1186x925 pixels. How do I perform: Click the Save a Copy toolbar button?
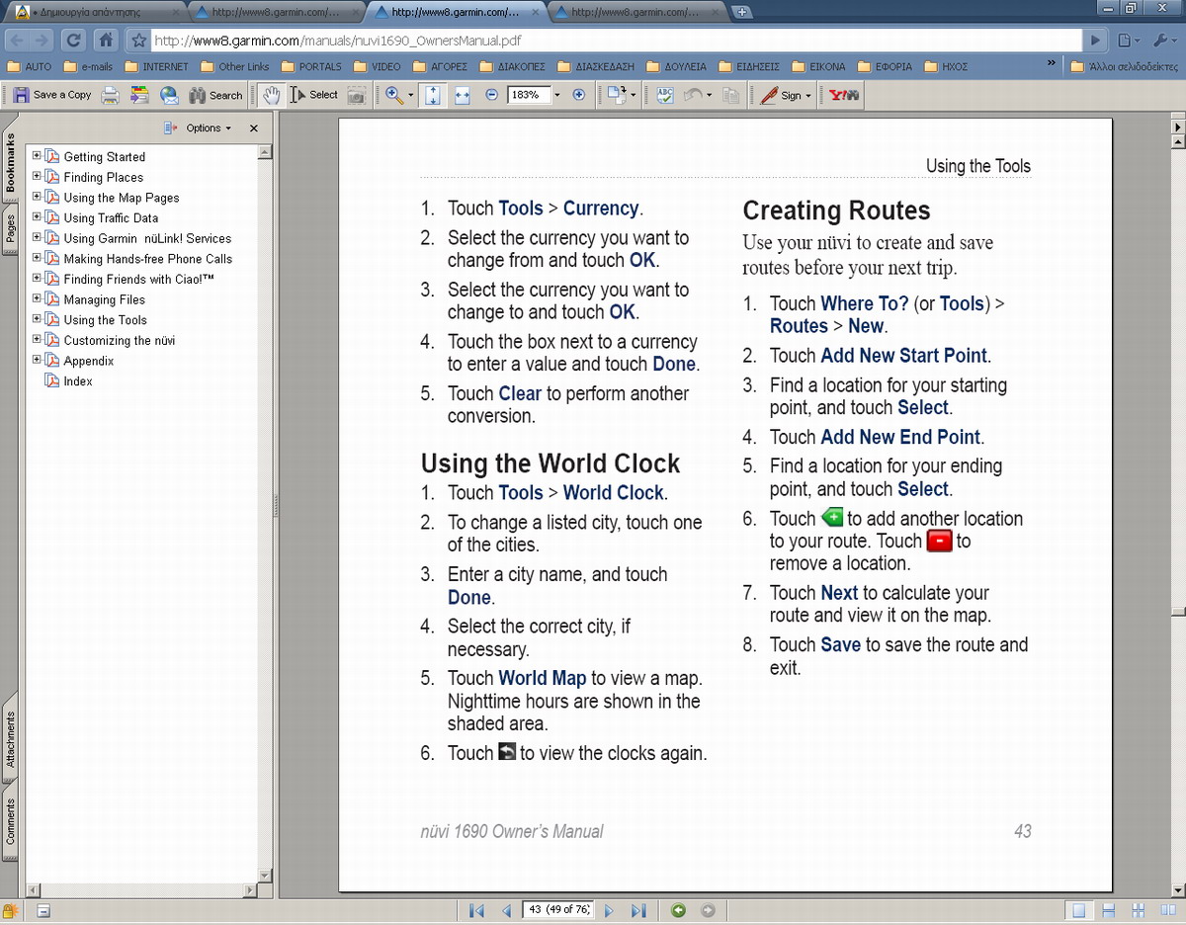(52, 95)
